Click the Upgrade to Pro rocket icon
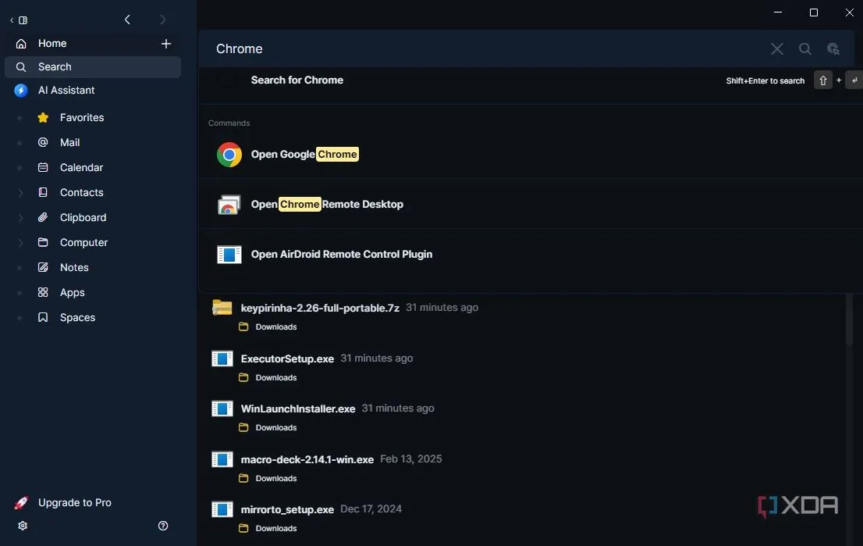Viewport: 863px width, 546px height. [x=21, y=502]
